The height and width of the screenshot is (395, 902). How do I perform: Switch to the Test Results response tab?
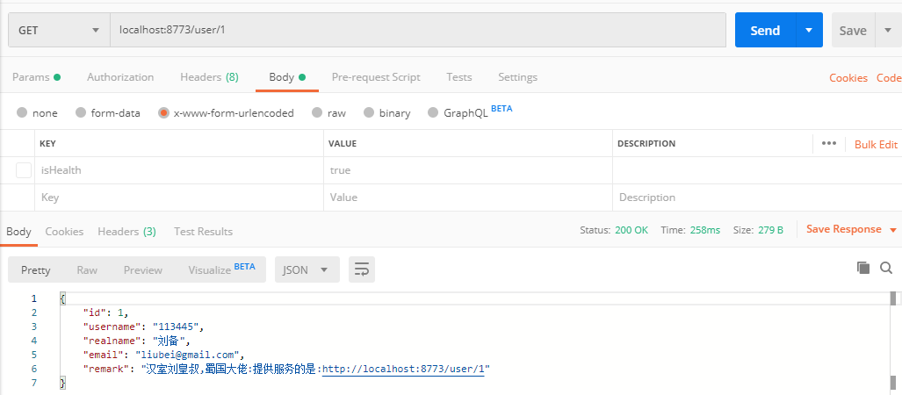point(203,232)
